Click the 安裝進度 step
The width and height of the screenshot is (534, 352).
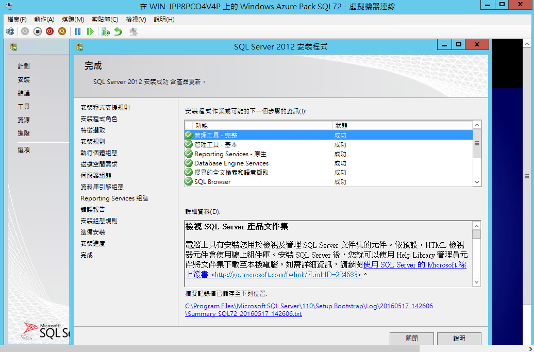(93, 243)
